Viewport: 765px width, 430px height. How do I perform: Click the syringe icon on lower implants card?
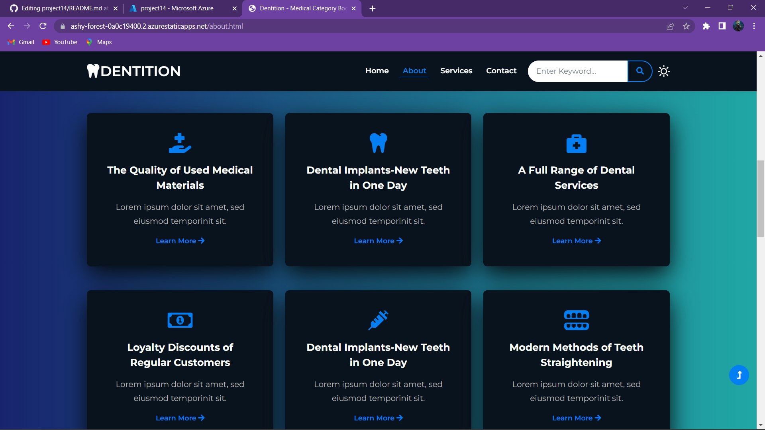[x=378, y=320]
